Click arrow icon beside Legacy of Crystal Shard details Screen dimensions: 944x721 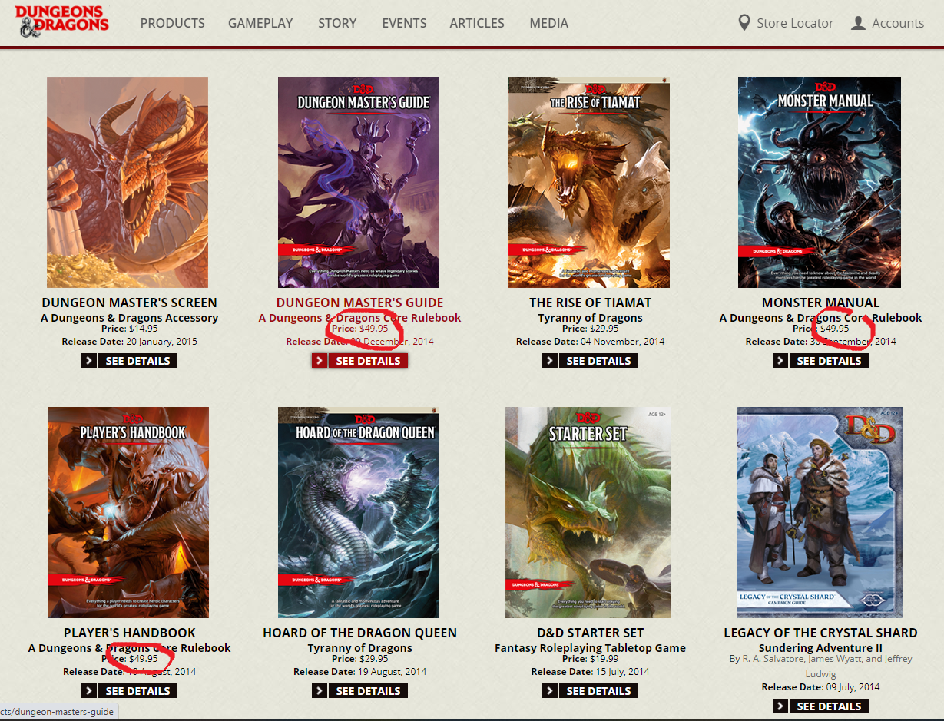point(780,706)
